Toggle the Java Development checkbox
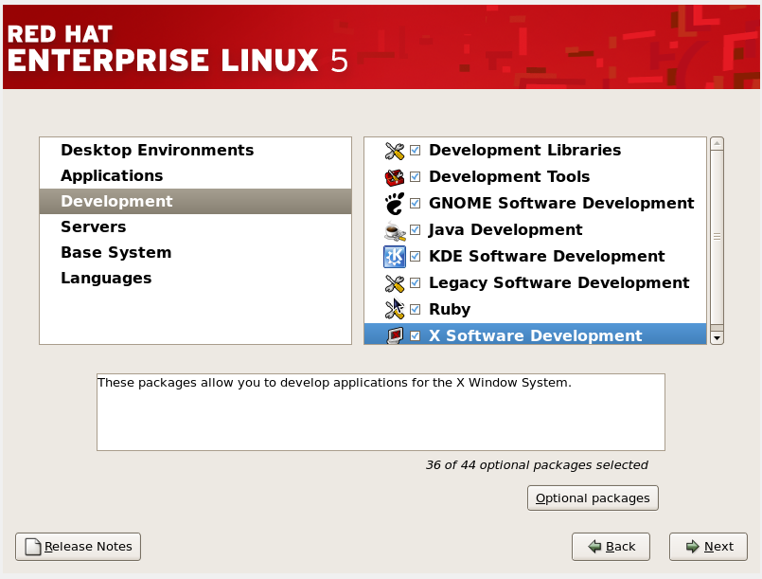The width and height of the screenshot is (762, 579). coord(415,229)
